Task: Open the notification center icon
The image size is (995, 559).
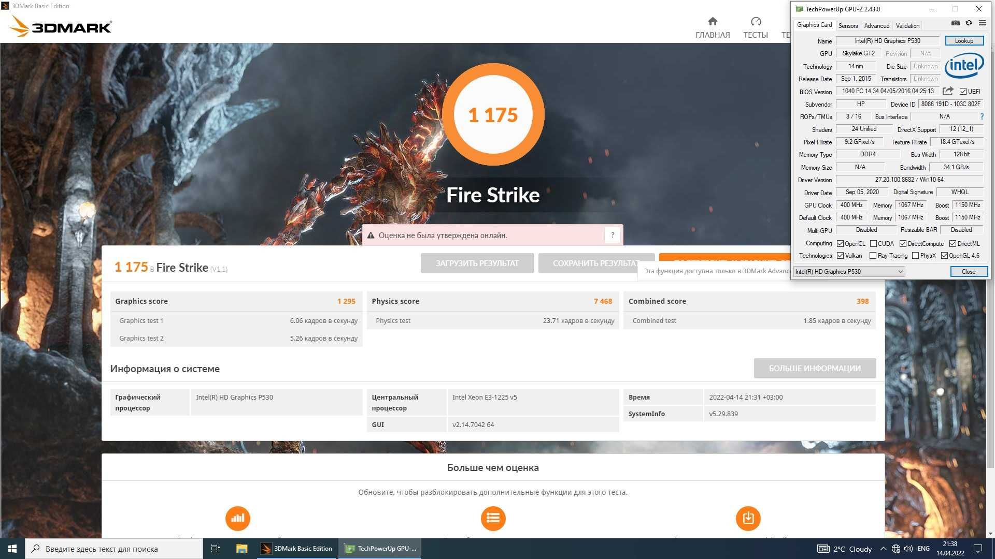Action: pyautogui.click(x=978, y=549)
